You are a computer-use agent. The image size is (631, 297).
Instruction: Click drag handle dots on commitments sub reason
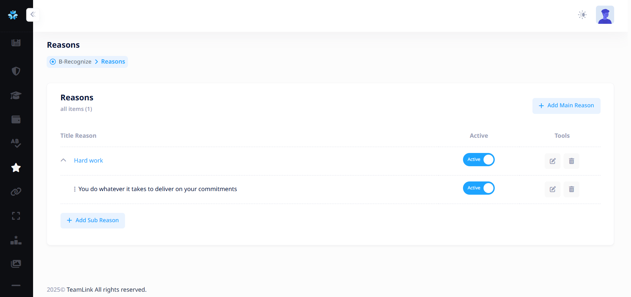click(x=75, y=189)
